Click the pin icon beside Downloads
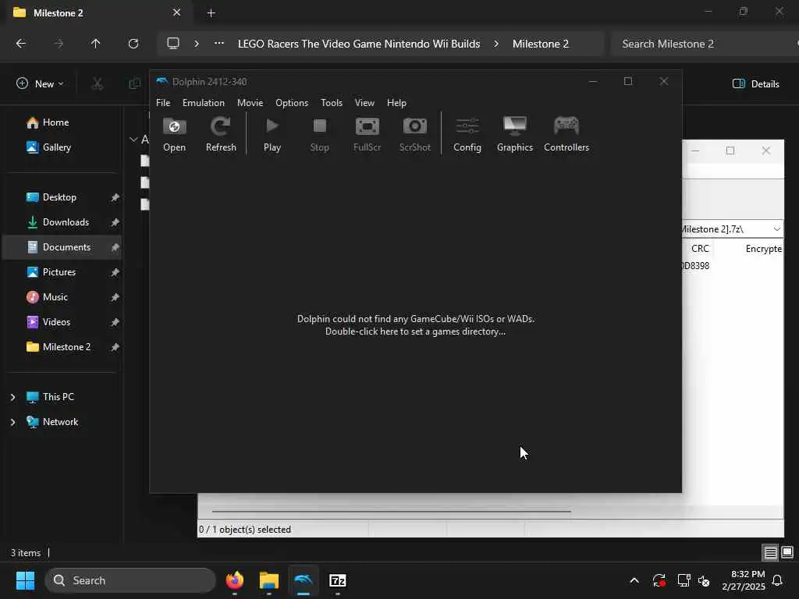799x599 pixels. tap(115, 222)
